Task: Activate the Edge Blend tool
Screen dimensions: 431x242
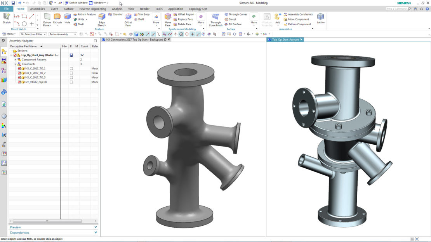Action: [102, 18]
